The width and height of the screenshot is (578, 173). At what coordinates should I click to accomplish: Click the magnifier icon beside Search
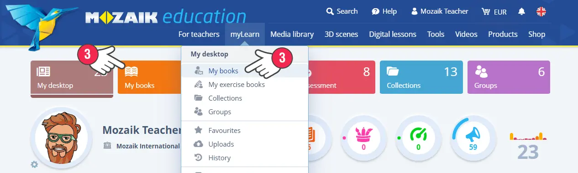[x=330, y=11]
